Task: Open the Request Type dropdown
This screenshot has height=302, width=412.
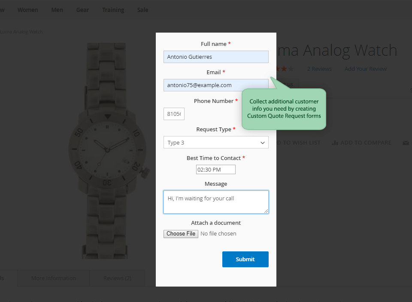Action: 216,142
